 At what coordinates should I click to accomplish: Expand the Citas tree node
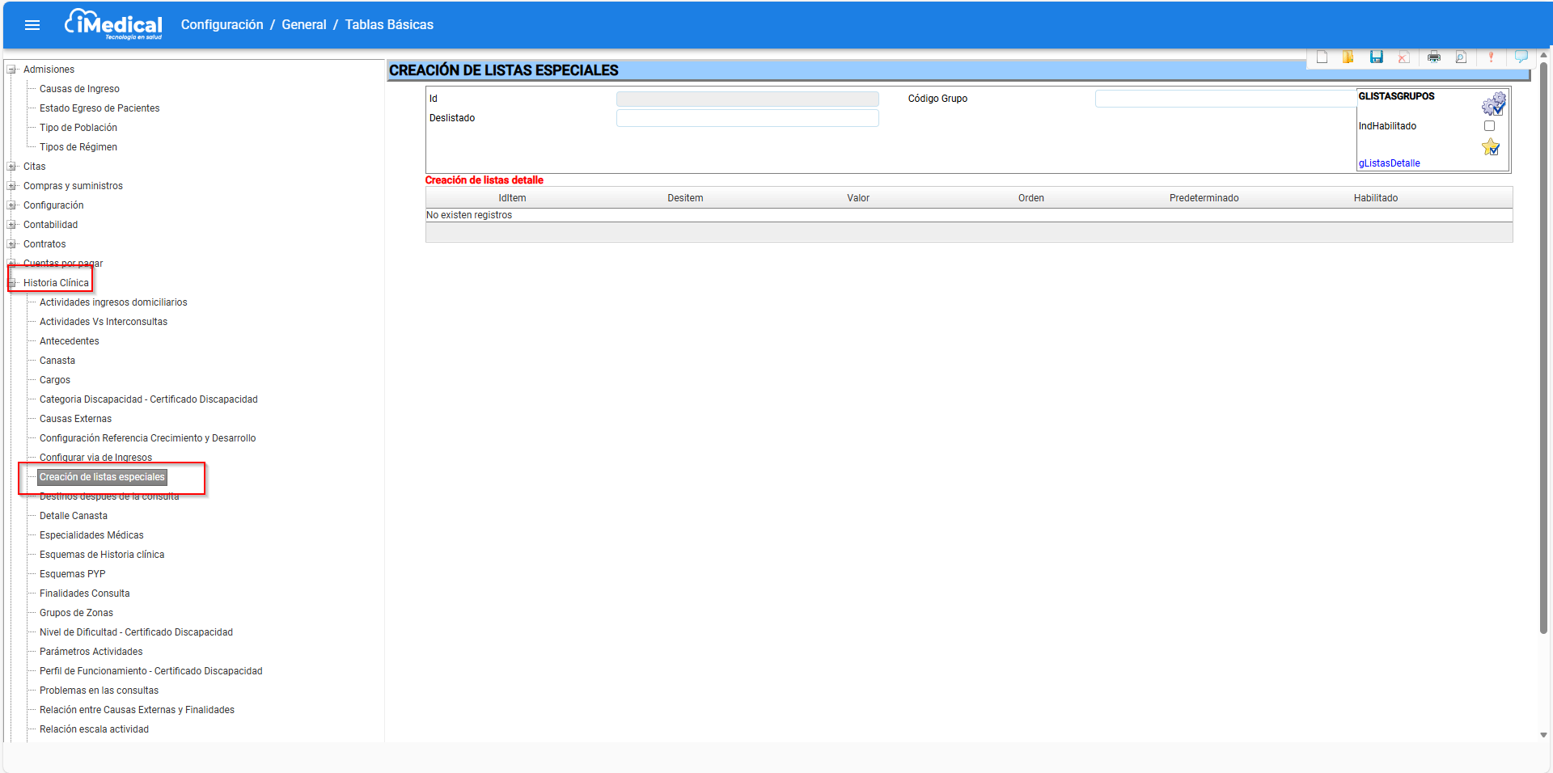pyautogui.click(x=12, y=167)
